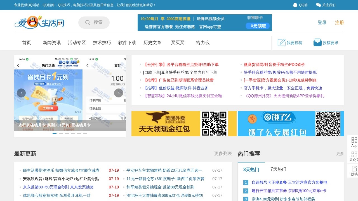Open article 淘宝杯王大赛抽最高666元红包
The height and width of the screenshot is (201, 358).
(x=164, y=195)
